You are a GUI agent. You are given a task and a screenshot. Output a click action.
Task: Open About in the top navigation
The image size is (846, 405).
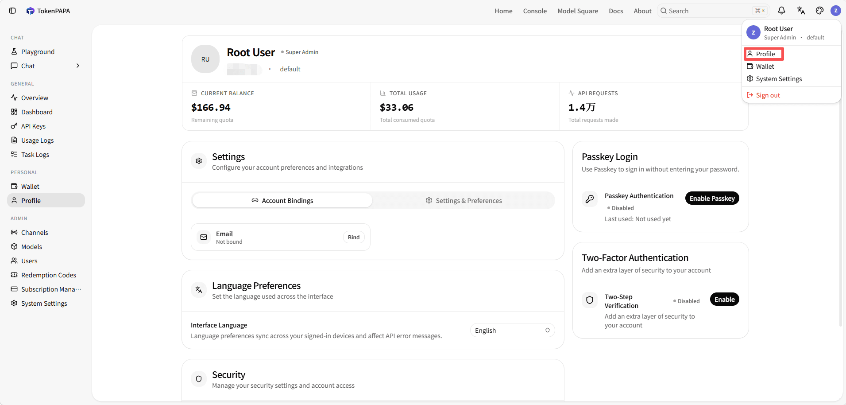point(642,11)
